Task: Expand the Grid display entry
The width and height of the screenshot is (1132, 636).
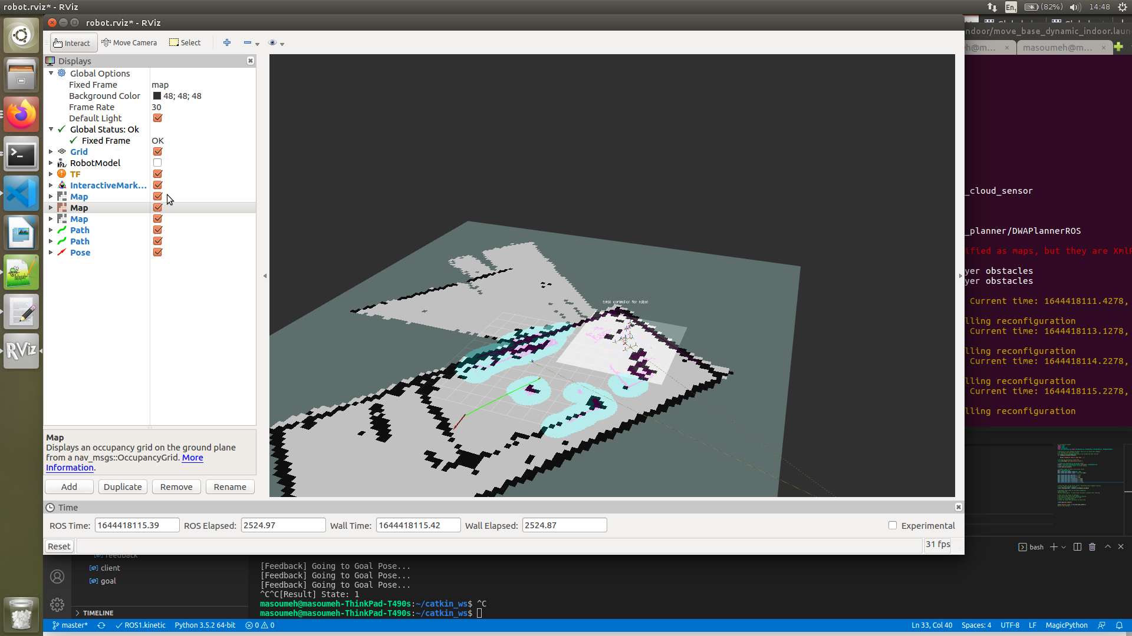Action: [51, 151]
